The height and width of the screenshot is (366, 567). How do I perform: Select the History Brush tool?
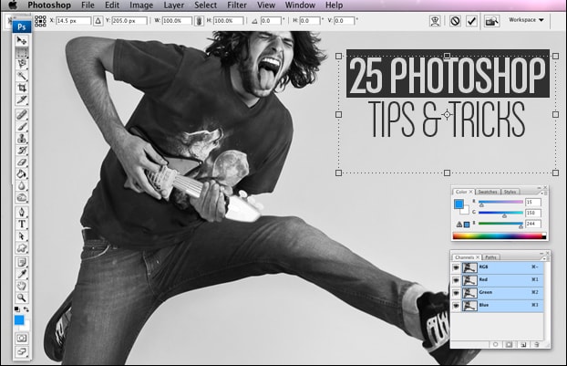[22, 151]
